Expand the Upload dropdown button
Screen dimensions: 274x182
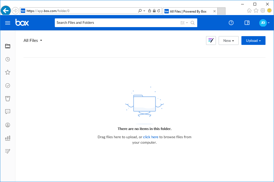pos(253,41)
